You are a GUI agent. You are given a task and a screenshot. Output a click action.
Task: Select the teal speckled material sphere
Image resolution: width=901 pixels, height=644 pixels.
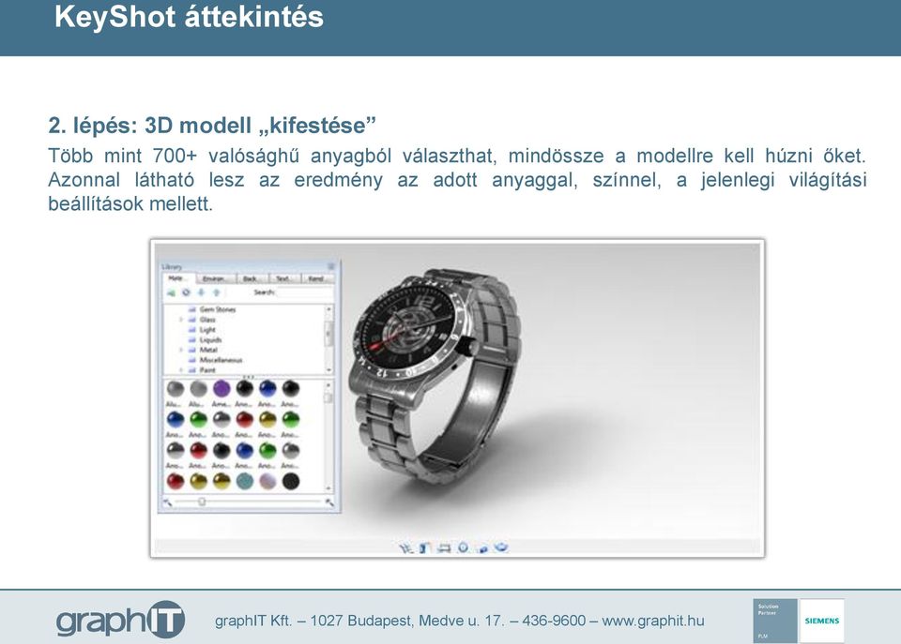coord(244,481)
